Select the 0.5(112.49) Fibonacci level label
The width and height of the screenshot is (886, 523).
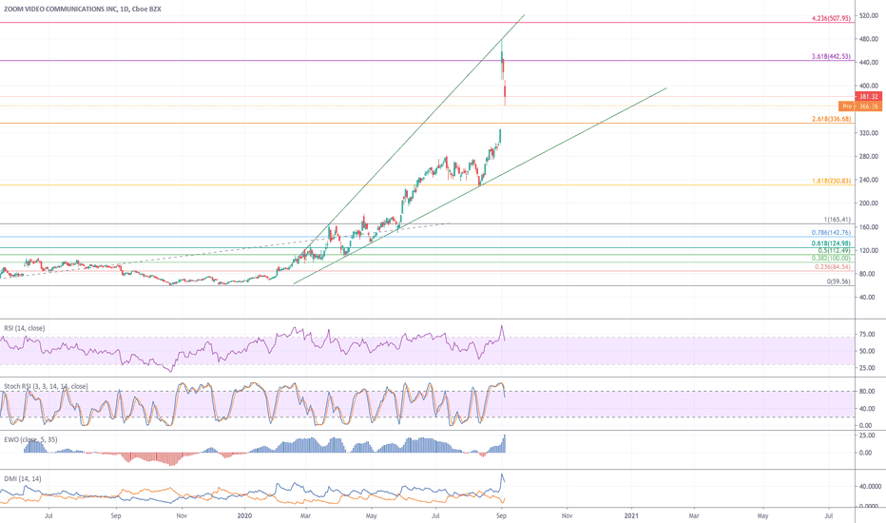(x=834, y=250)
